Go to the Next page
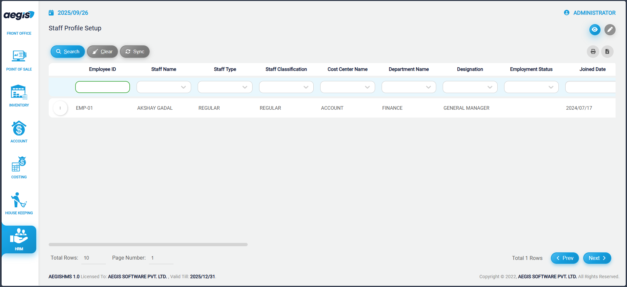The image size is (627, 287). click(597, 258)
